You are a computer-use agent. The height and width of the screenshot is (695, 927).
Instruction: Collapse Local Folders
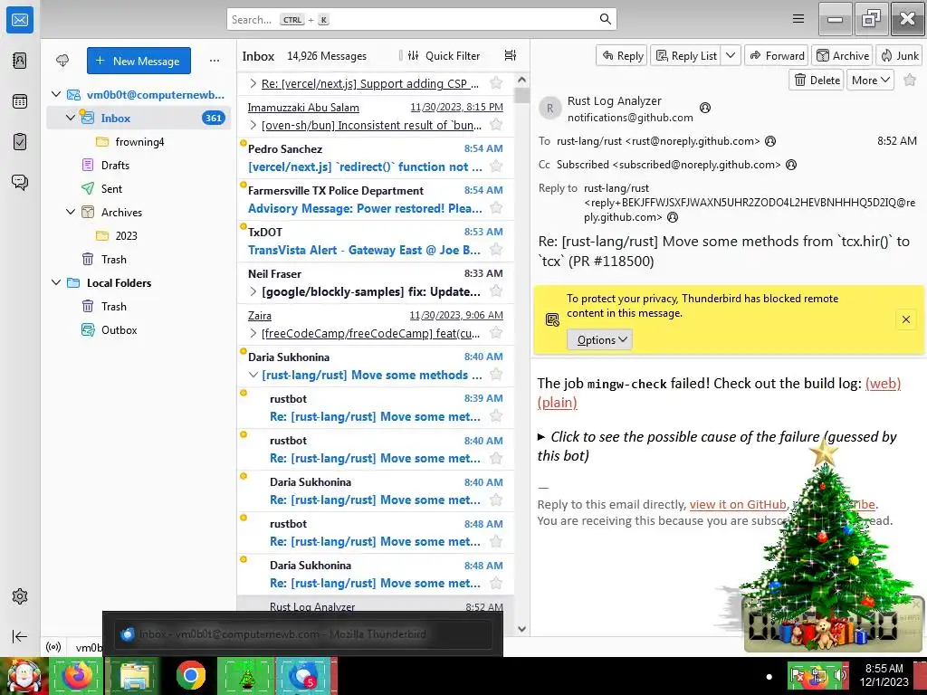pyautogui.click(x=56, y=282)
